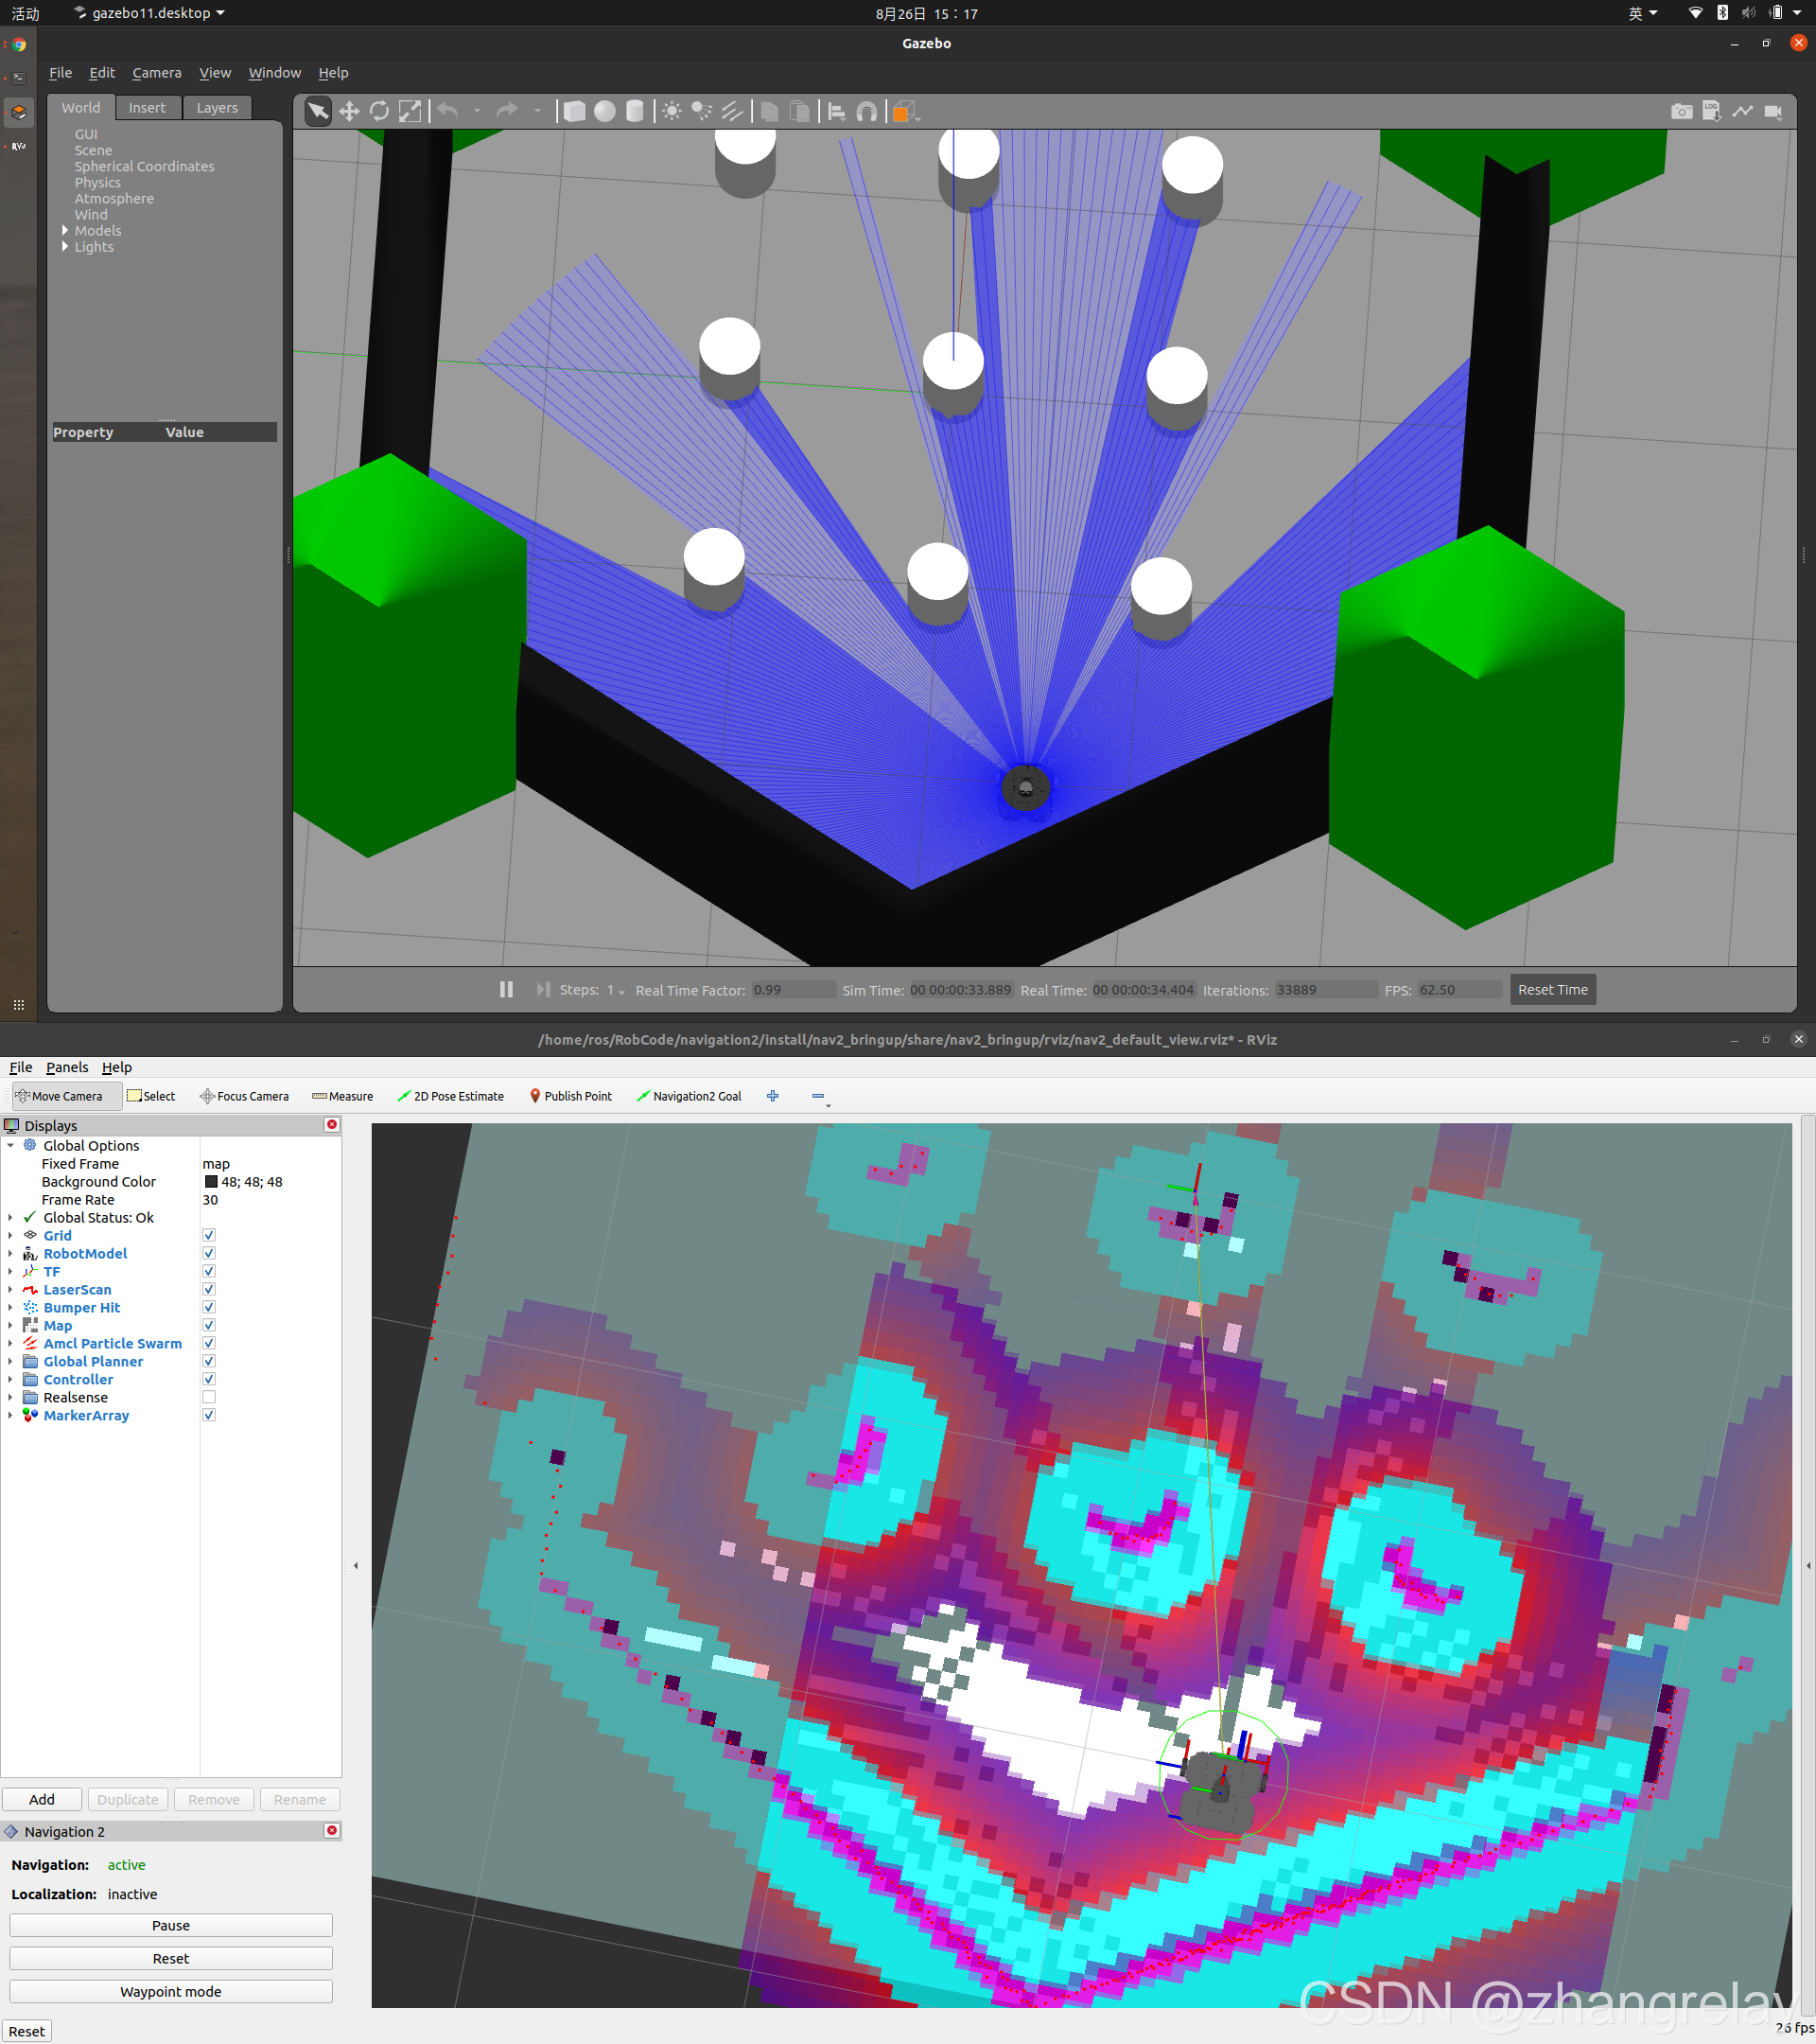The image size is (1816, 2044).
Task: Add a point light from toolbar
Action: [672, 111]
